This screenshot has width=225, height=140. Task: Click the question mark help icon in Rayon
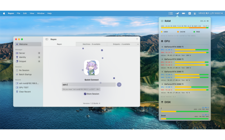click(x=137, y=39)
